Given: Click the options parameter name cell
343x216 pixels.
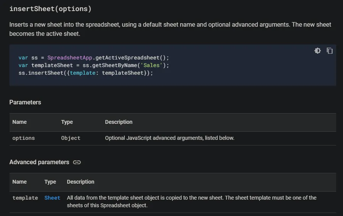Looking at the screenshot, I should (x=24, y=138).
